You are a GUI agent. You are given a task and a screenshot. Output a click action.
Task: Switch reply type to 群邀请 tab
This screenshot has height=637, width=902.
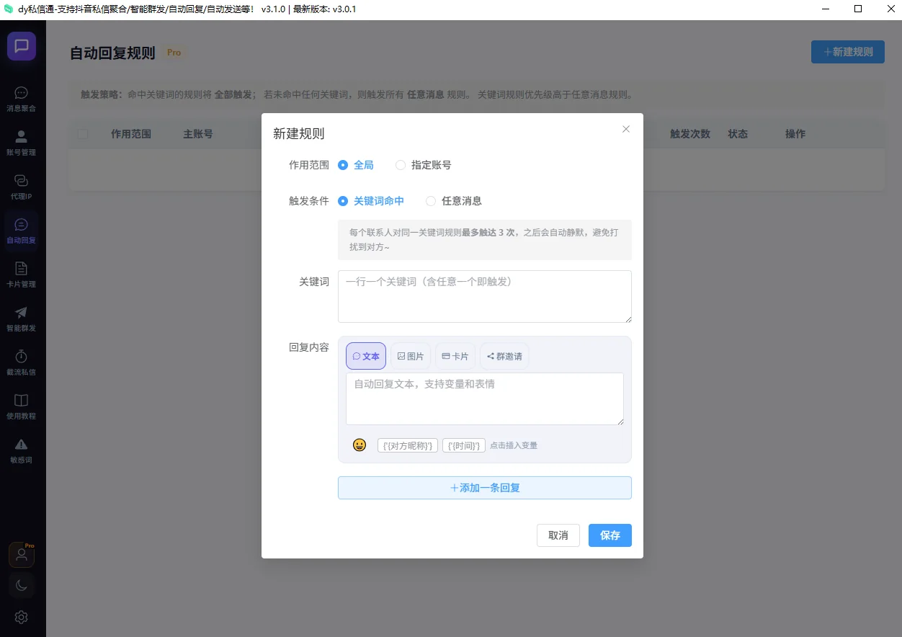[504, 356]
